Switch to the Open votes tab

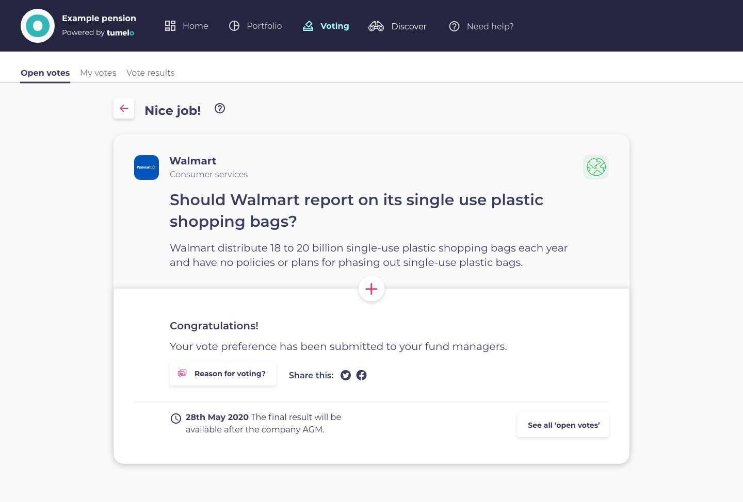(x=45, y=73)
